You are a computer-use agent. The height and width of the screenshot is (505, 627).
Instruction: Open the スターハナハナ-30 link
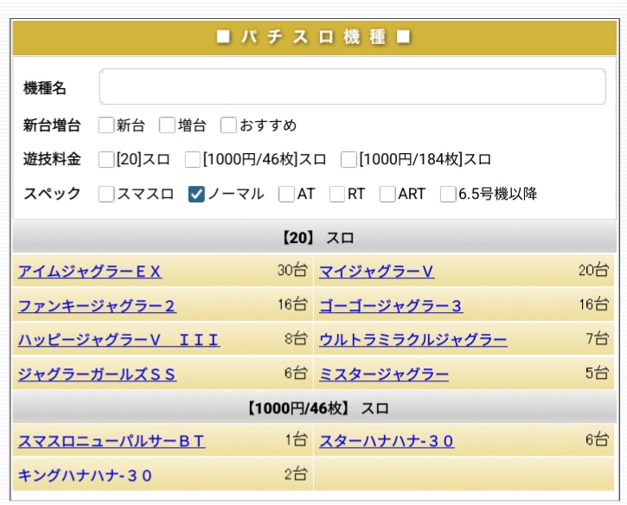point(387,441)
